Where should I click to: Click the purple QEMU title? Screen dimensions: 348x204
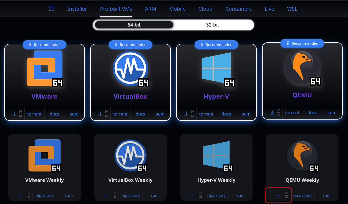(x=302, y=95)
